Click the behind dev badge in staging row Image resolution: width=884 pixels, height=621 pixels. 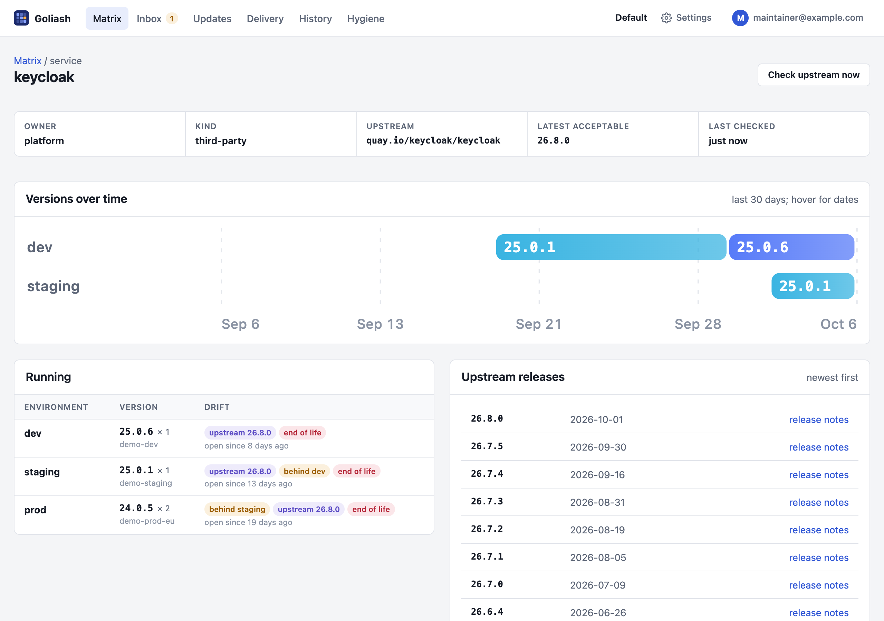[x=304, y=471]
